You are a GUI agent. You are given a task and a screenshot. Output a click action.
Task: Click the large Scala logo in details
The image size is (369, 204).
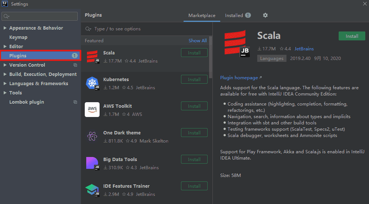(x=237, y=43)
